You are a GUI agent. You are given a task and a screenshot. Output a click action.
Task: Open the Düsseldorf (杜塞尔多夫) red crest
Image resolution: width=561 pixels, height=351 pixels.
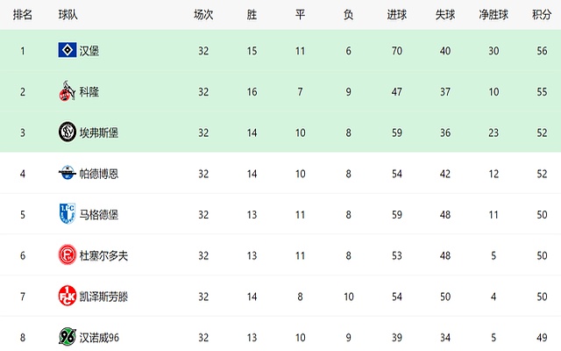coord(67,254)
